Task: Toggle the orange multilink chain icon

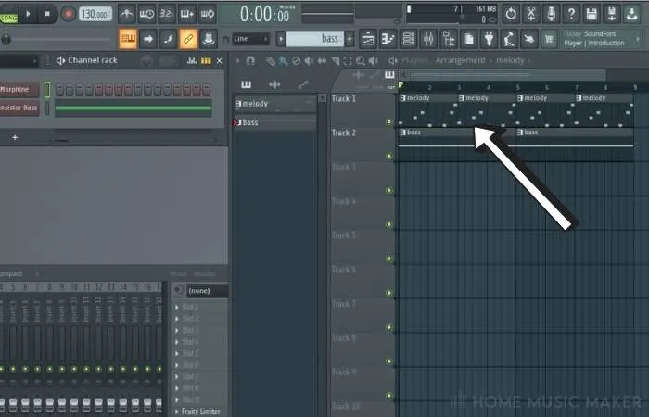Action: click(188, 39)
